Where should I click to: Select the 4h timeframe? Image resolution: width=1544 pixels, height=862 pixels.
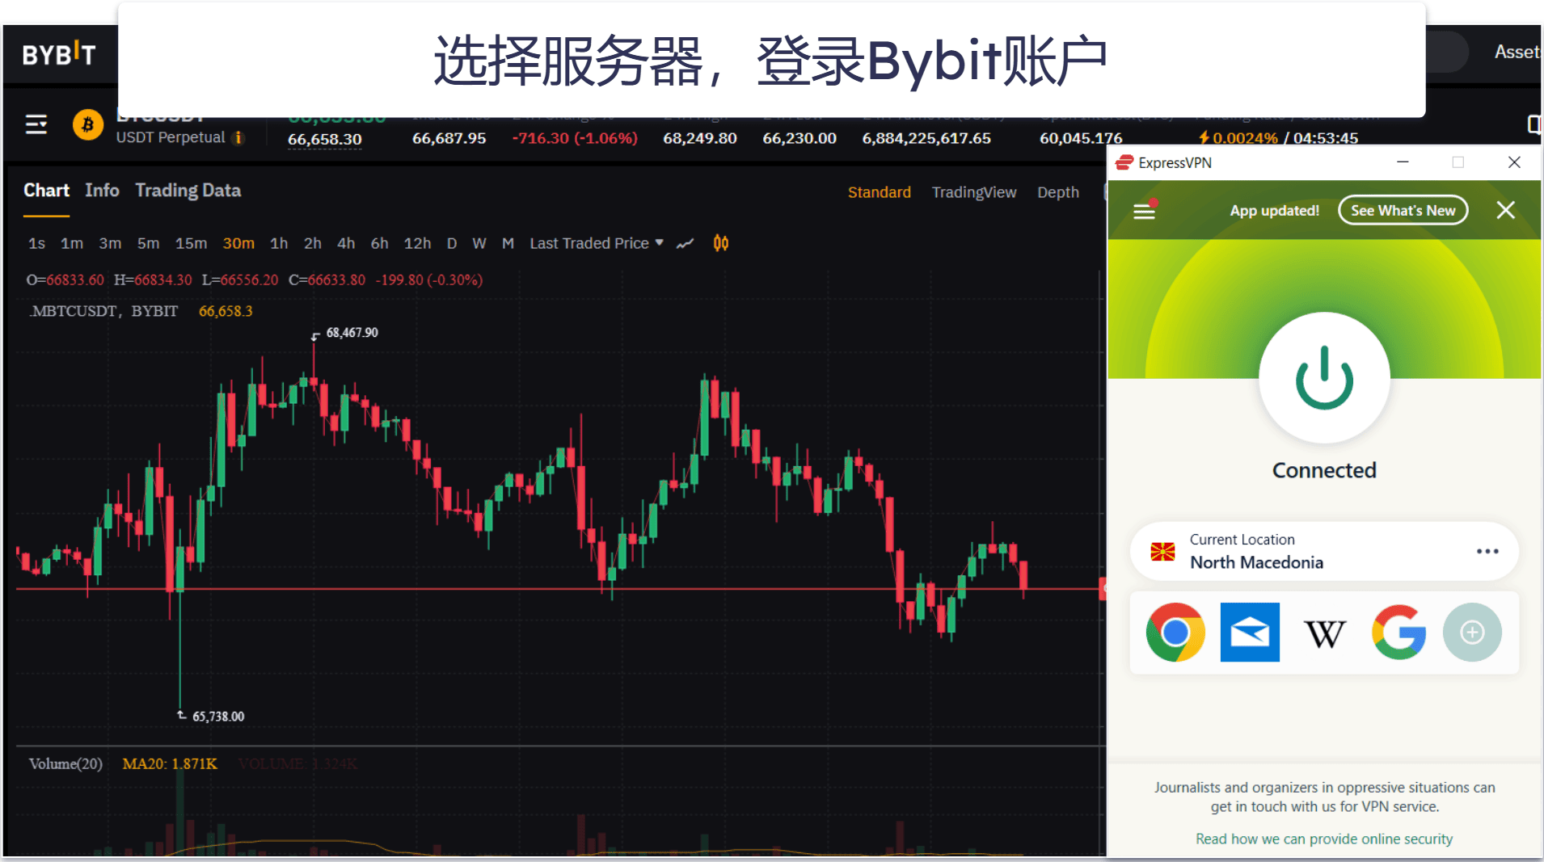[346, 244]
